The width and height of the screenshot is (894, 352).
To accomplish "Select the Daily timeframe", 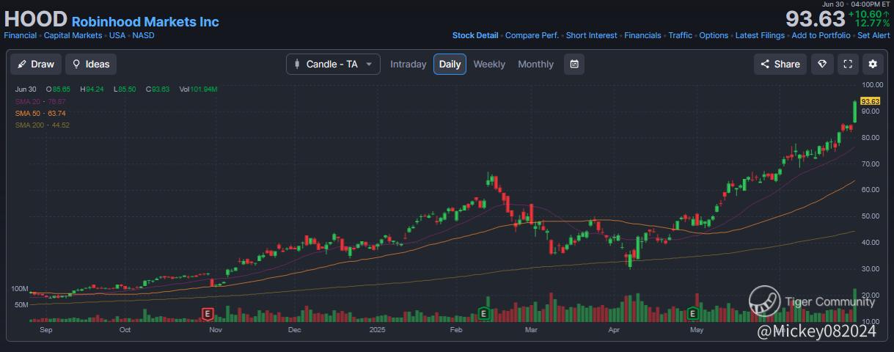I will (450, 65).
